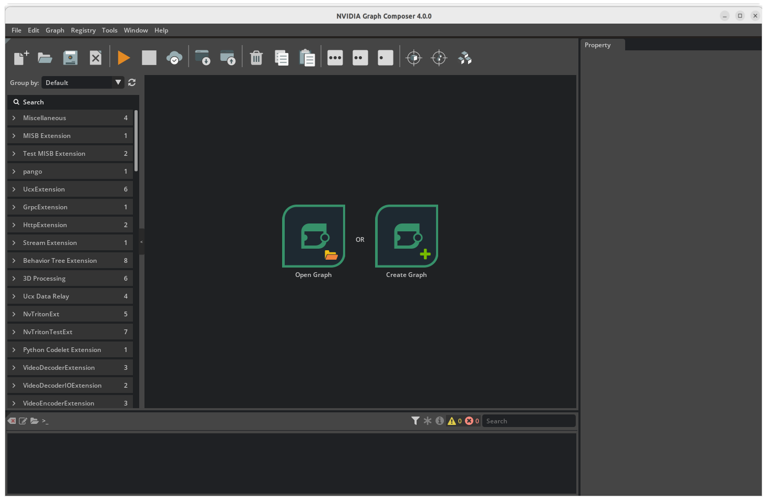Select the two-dot detail level icon

click(x=360, y=58)
